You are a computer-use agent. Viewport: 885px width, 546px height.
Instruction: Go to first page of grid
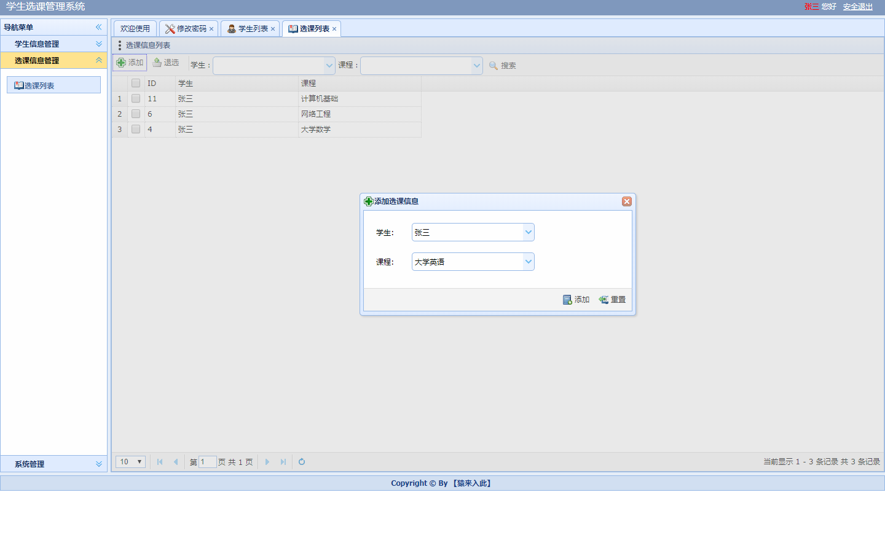tap(160, 462)
